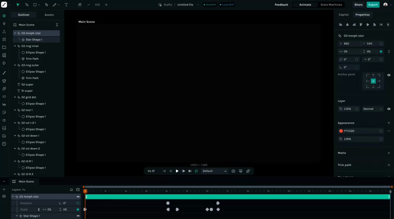The width and height of the screenshot is (394, 219).
Task: Align top using the alignment icon
Action: [x=361, y=25]
